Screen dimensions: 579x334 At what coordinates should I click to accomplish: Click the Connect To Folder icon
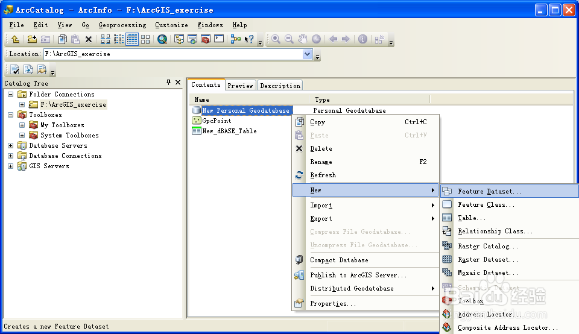(32, 39)
